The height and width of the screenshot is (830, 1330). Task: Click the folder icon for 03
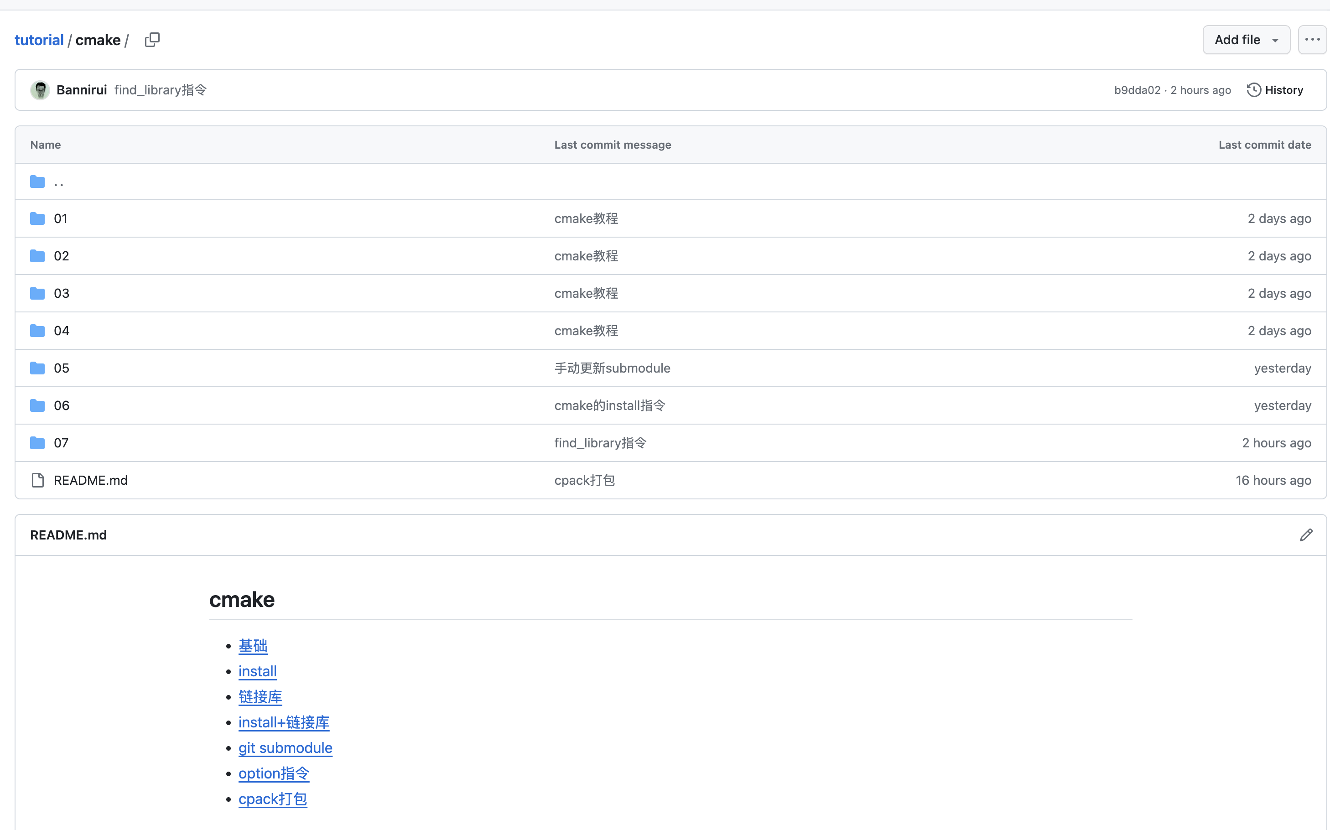click(x=37, y=293)
